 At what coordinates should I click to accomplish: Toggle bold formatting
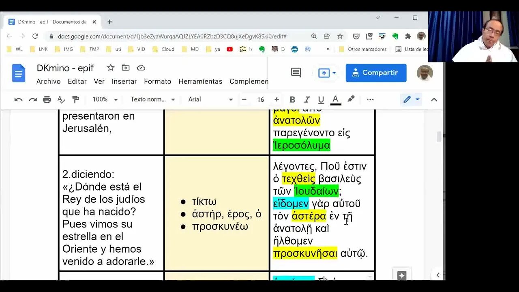pos(292,99)
